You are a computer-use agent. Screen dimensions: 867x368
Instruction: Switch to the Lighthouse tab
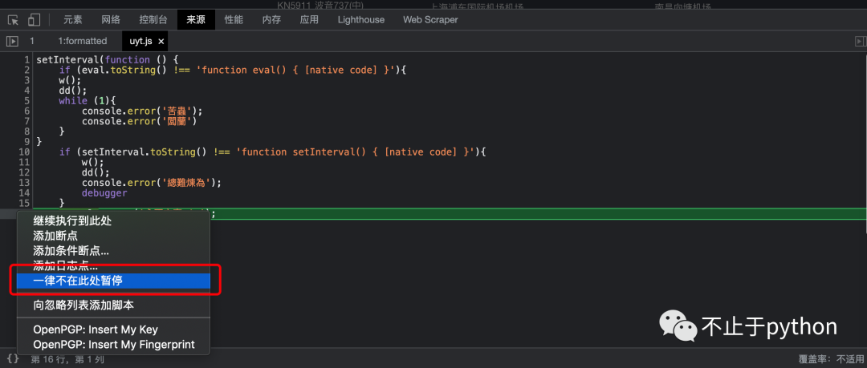(360, 19)
